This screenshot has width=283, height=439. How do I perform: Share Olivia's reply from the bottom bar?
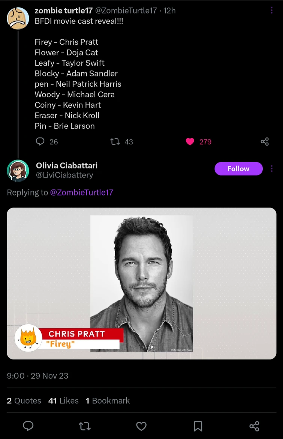pyautogui.click(x=254, y=426)
